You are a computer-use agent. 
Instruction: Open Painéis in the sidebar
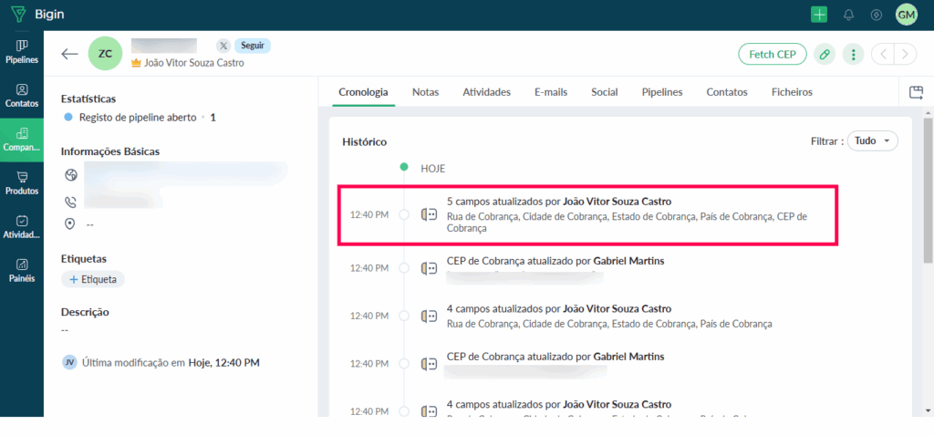22,270
